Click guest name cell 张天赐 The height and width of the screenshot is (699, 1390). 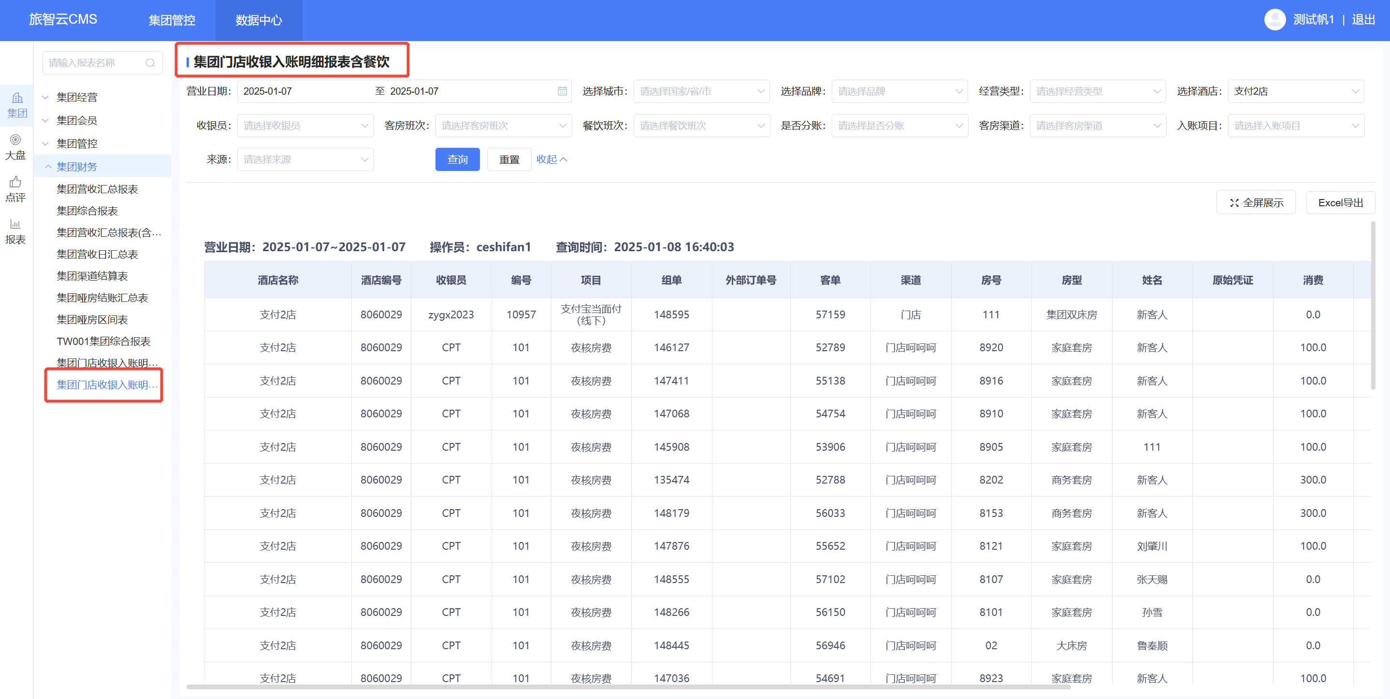(x=1152, y=579)
